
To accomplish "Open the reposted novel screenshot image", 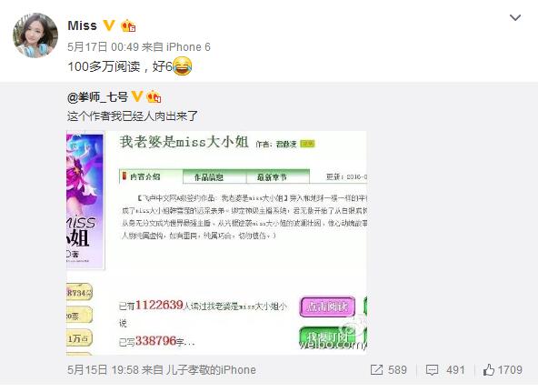I will point(216,243).
